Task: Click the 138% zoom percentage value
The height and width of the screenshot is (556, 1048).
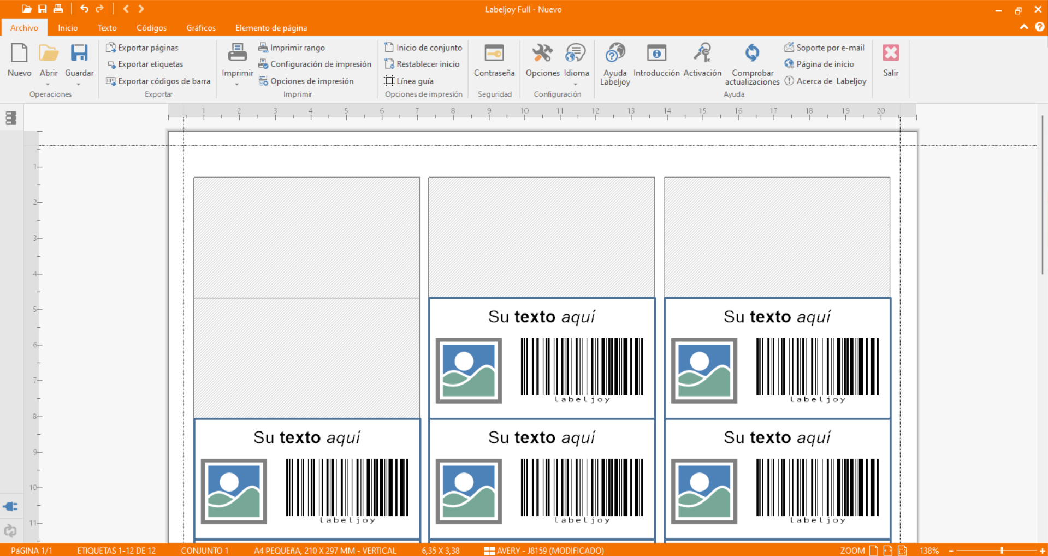Action: coord(929,551)
